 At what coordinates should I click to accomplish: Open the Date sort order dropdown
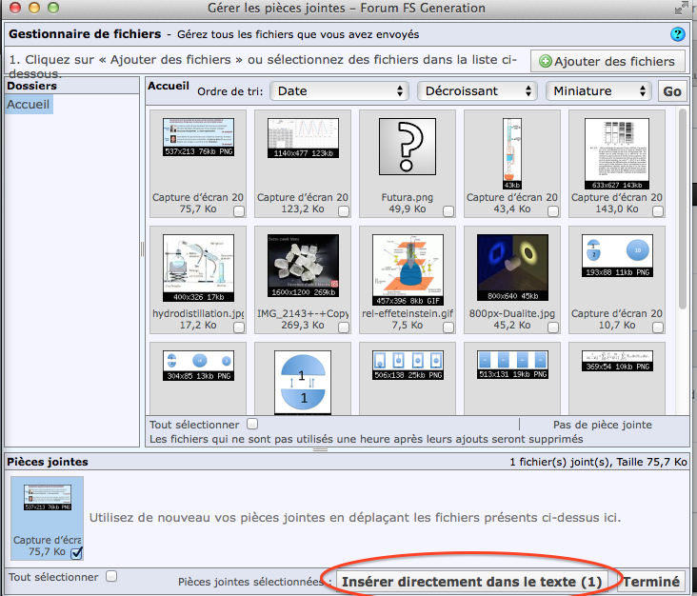[340, 91]
